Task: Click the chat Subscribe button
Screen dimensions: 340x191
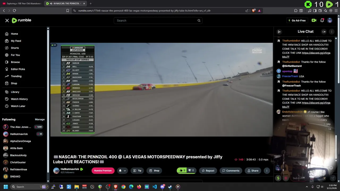Action: (x=299, y=178)
